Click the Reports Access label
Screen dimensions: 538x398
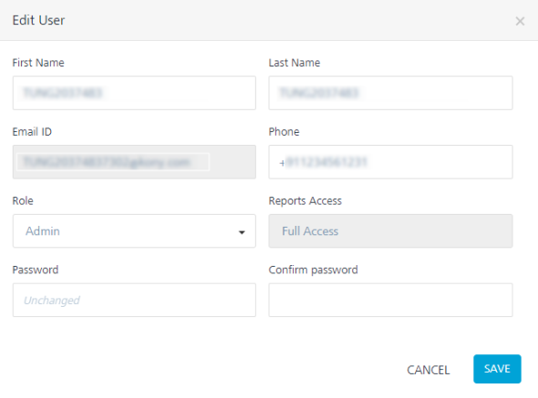pyautogui.click(x=305, y=200)
